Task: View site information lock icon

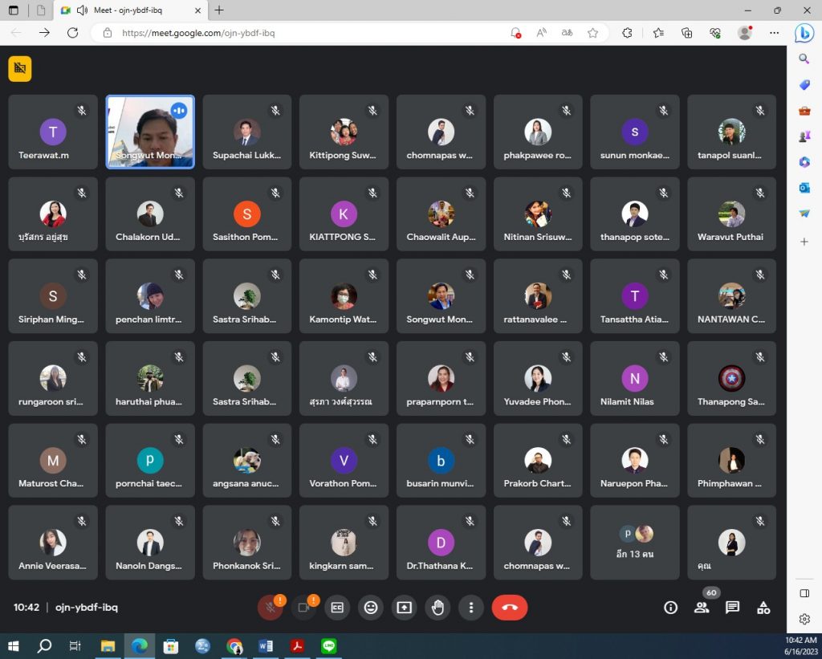Action: point(108,33)
